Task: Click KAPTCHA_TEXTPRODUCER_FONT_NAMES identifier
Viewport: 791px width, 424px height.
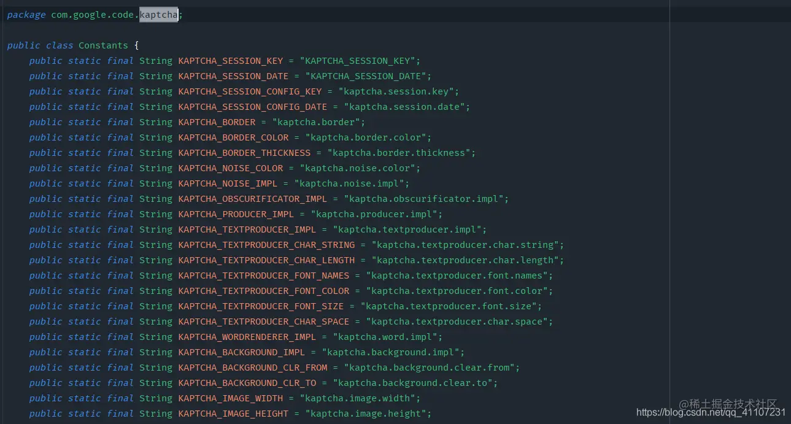Action: (x=264, y=276)
